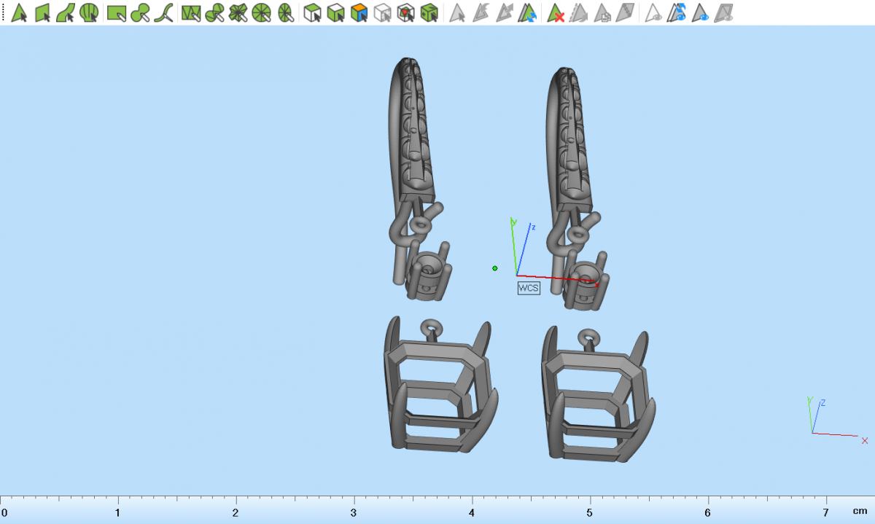Activate the brush marking tool
Viewport: 875px width, 524px height.
(141, 12)
